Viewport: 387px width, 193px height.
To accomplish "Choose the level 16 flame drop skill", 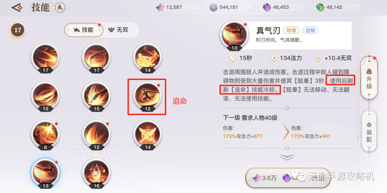I will (96, 174).
